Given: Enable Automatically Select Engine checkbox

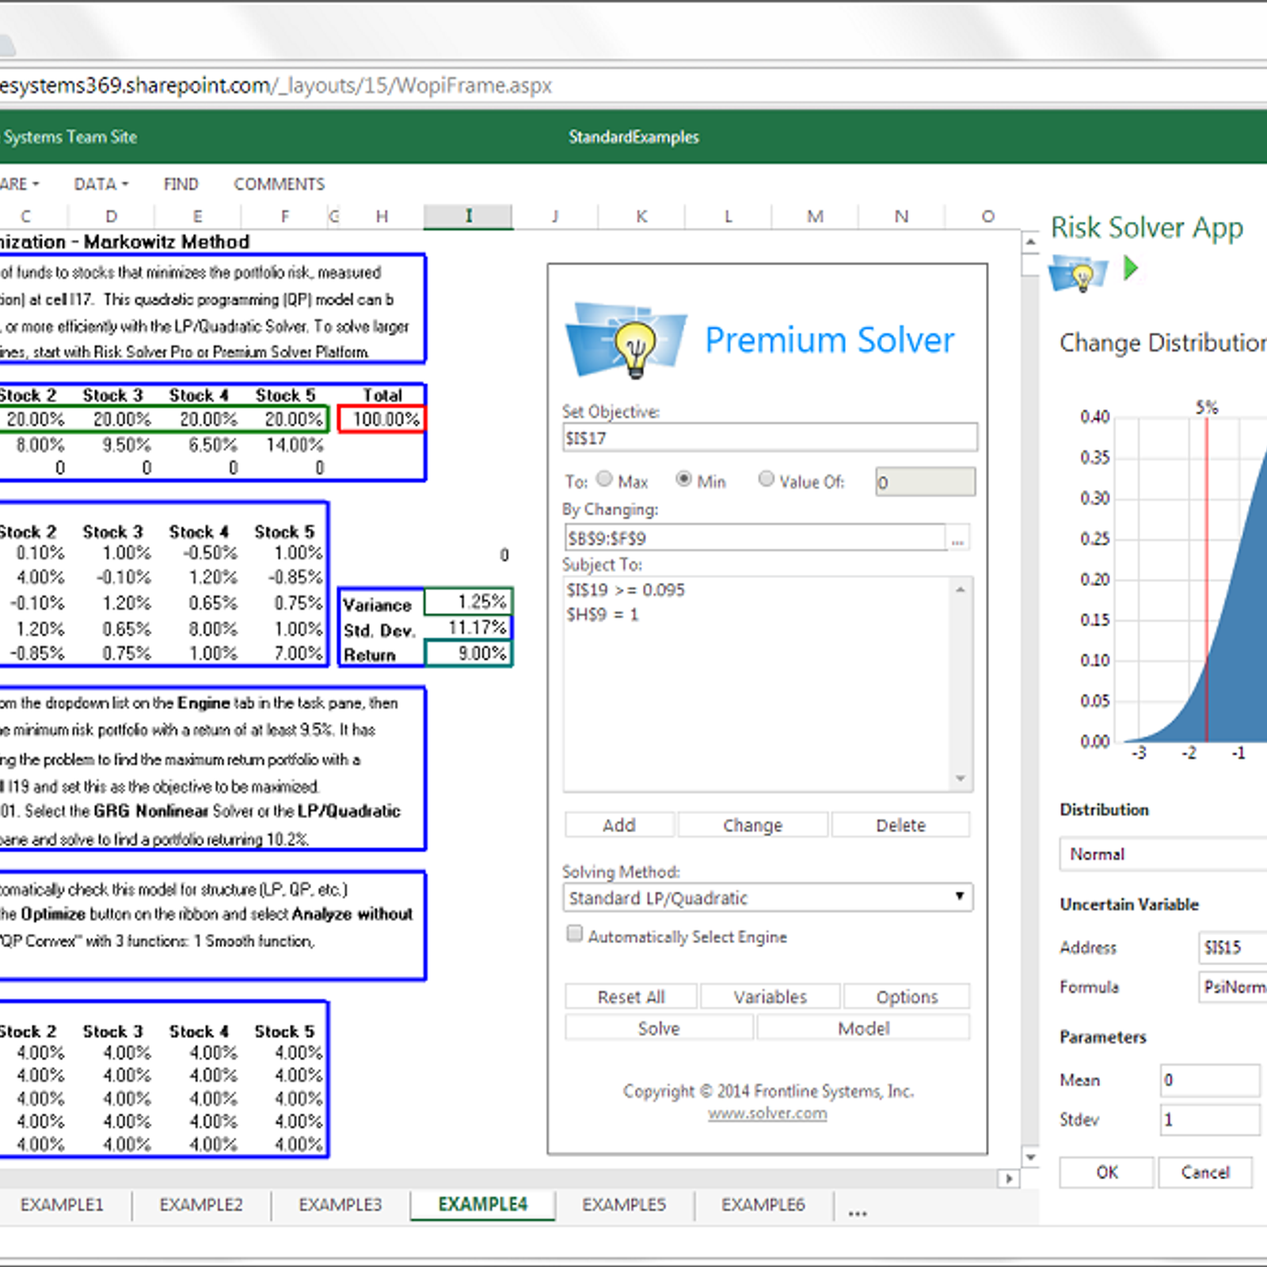Looking at the screenshot, I should click(x=575, y=934).
